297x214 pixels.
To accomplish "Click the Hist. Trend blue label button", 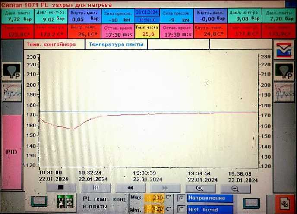I will pyautogui.click(x=210, y=209).
